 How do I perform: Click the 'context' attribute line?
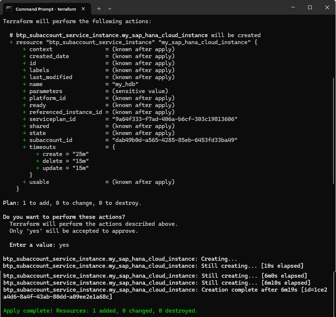pyautogui.click(x=99, y=49)
